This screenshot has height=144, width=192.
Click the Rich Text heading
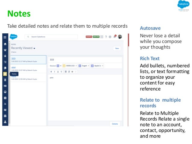point(150,58)
